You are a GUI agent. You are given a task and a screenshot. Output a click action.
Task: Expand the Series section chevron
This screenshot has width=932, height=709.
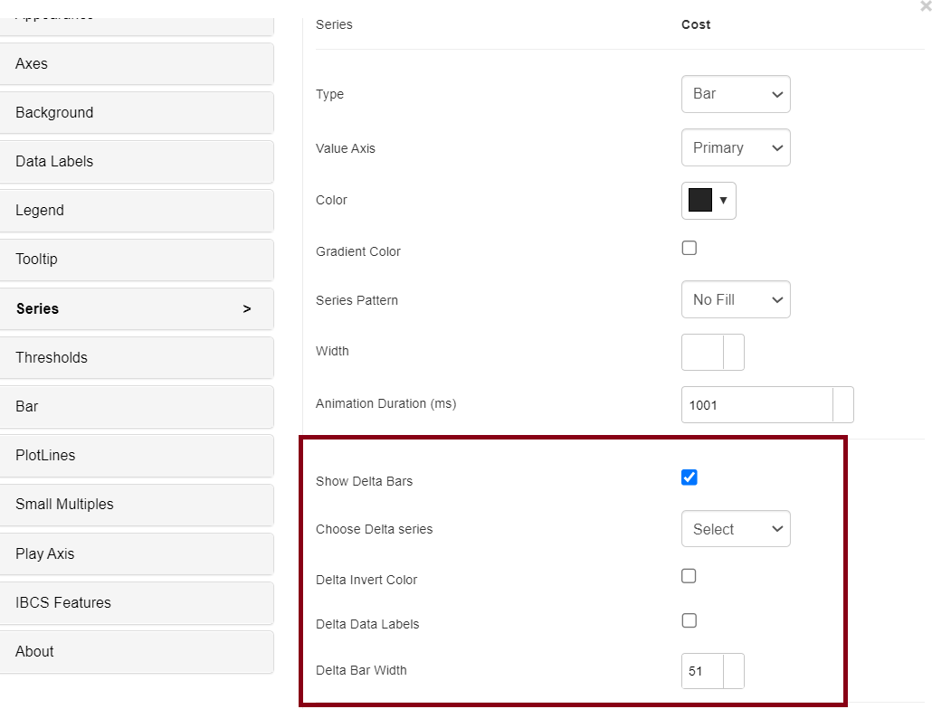(x=245, y=308)
